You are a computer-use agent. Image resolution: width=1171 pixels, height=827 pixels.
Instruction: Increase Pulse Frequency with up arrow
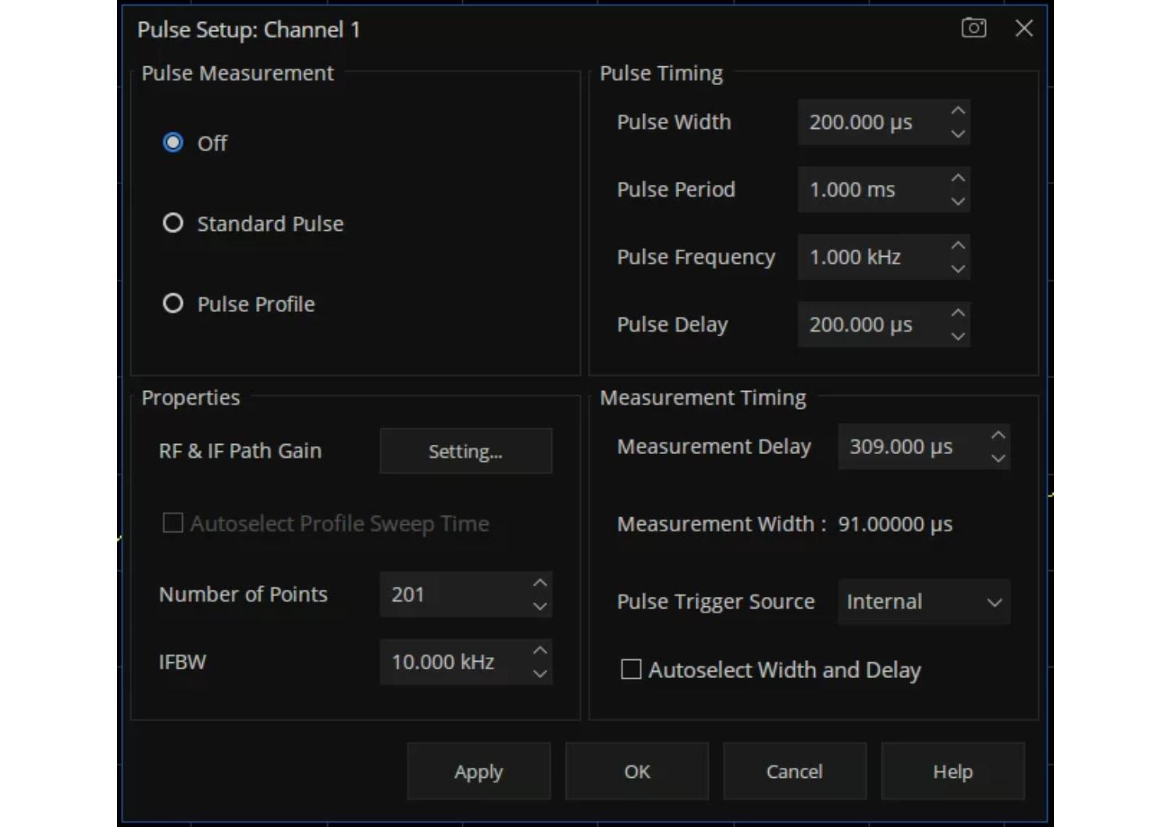[x=958, y=246]
